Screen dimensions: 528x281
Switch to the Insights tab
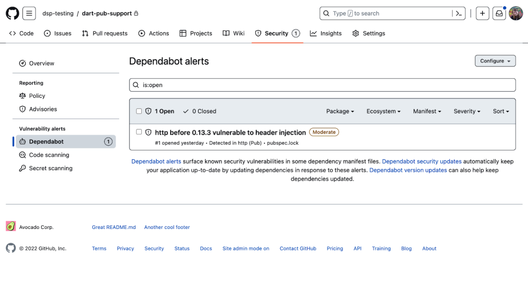(x=326, y=34)
